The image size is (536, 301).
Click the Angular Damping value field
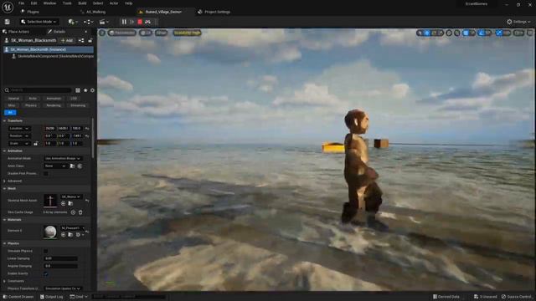(x=61, y=266)
